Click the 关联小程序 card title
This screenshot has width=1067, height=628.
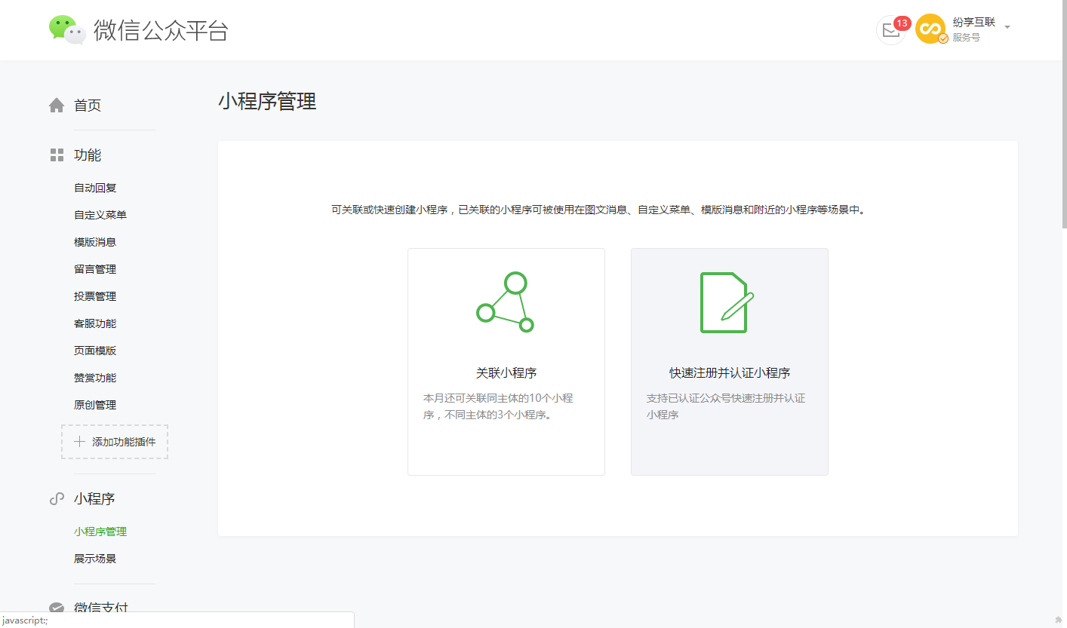pos(506,373)
